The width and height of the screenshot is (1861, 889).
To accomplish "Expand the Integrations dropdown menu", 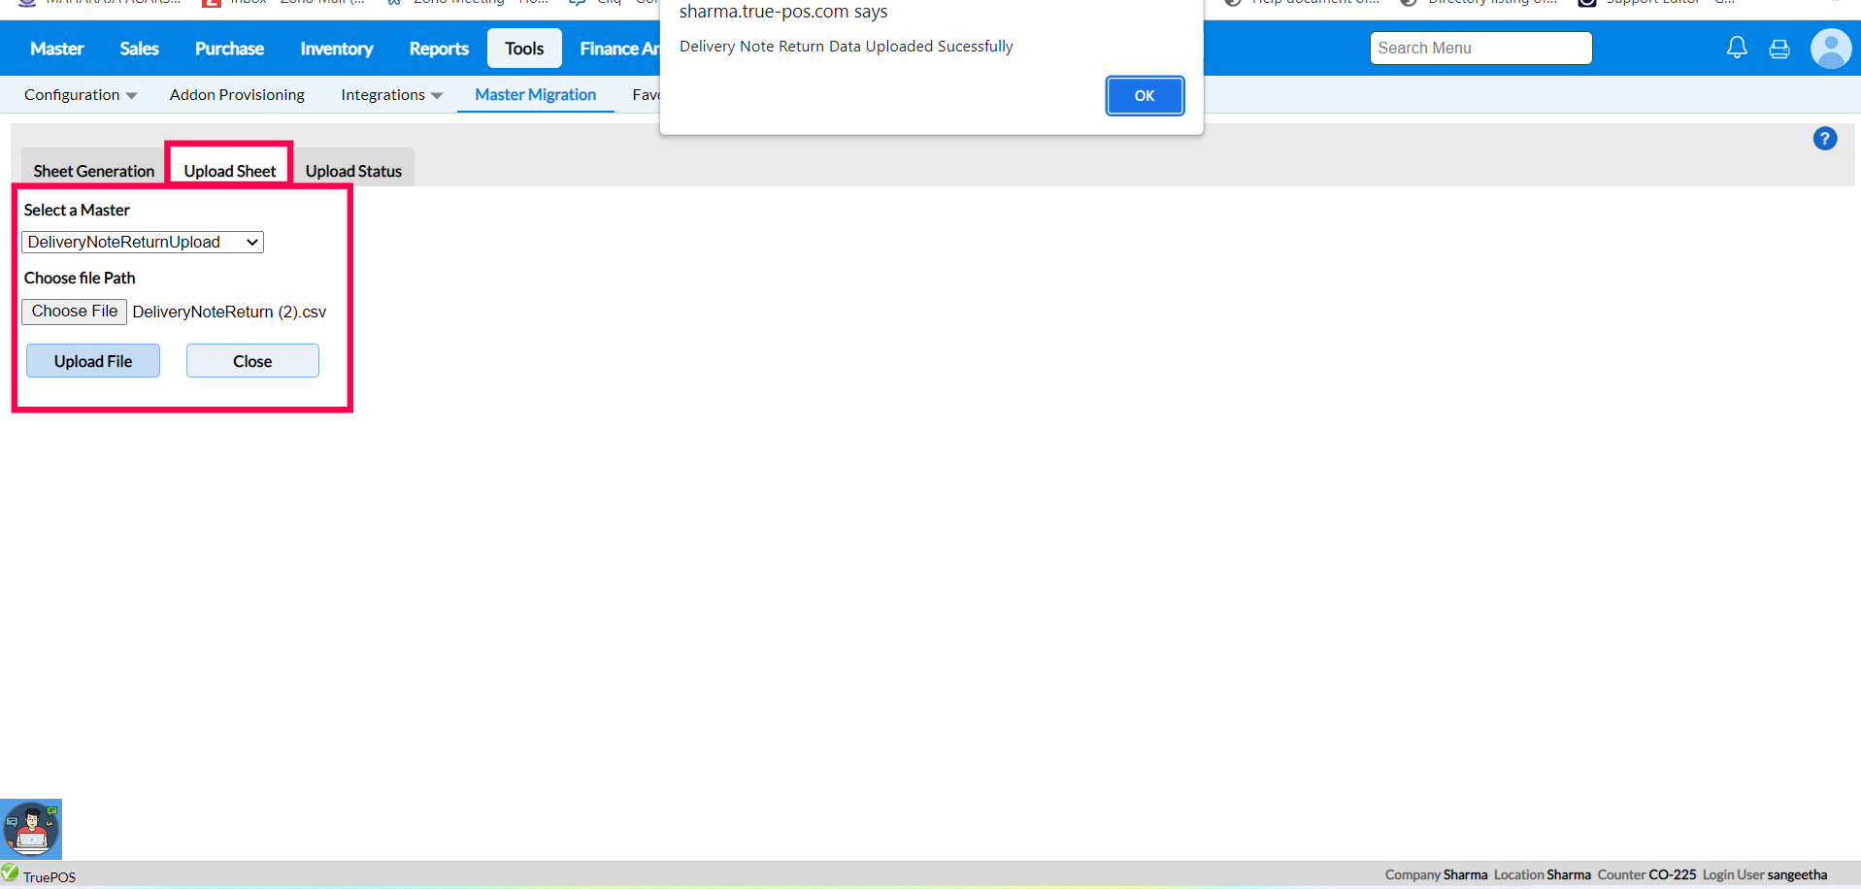I will pos(392,95).
